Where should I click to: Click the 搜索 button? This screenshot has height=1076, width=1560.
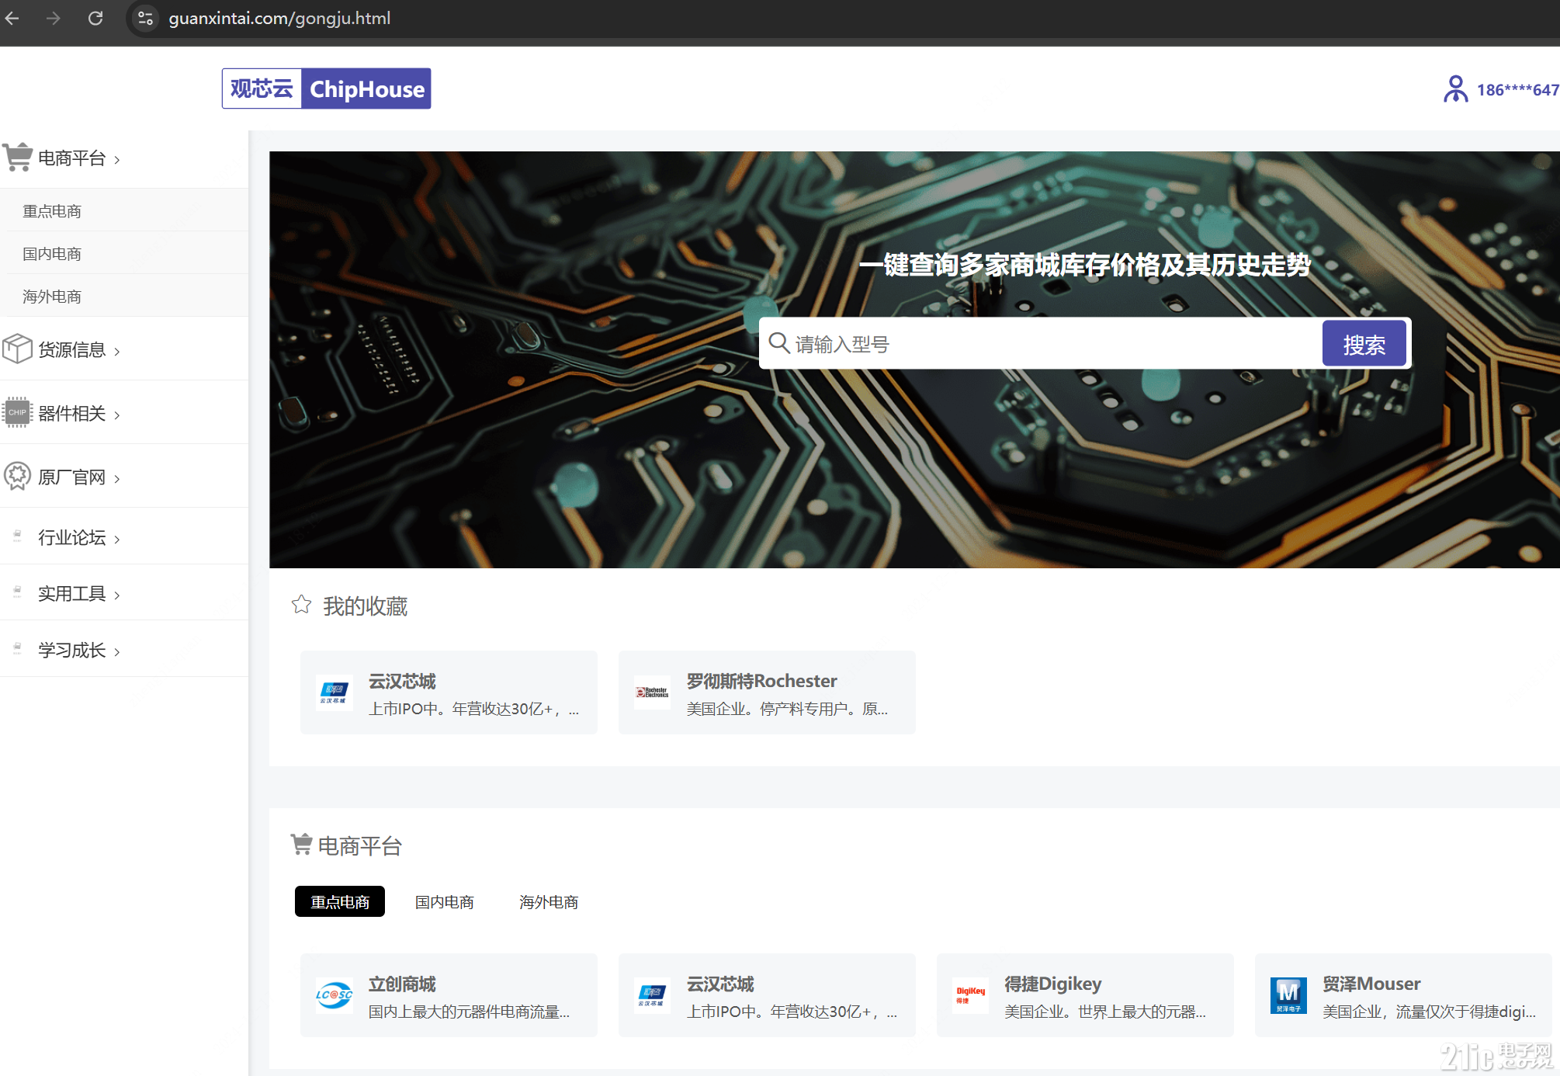tap(1364, 344)
